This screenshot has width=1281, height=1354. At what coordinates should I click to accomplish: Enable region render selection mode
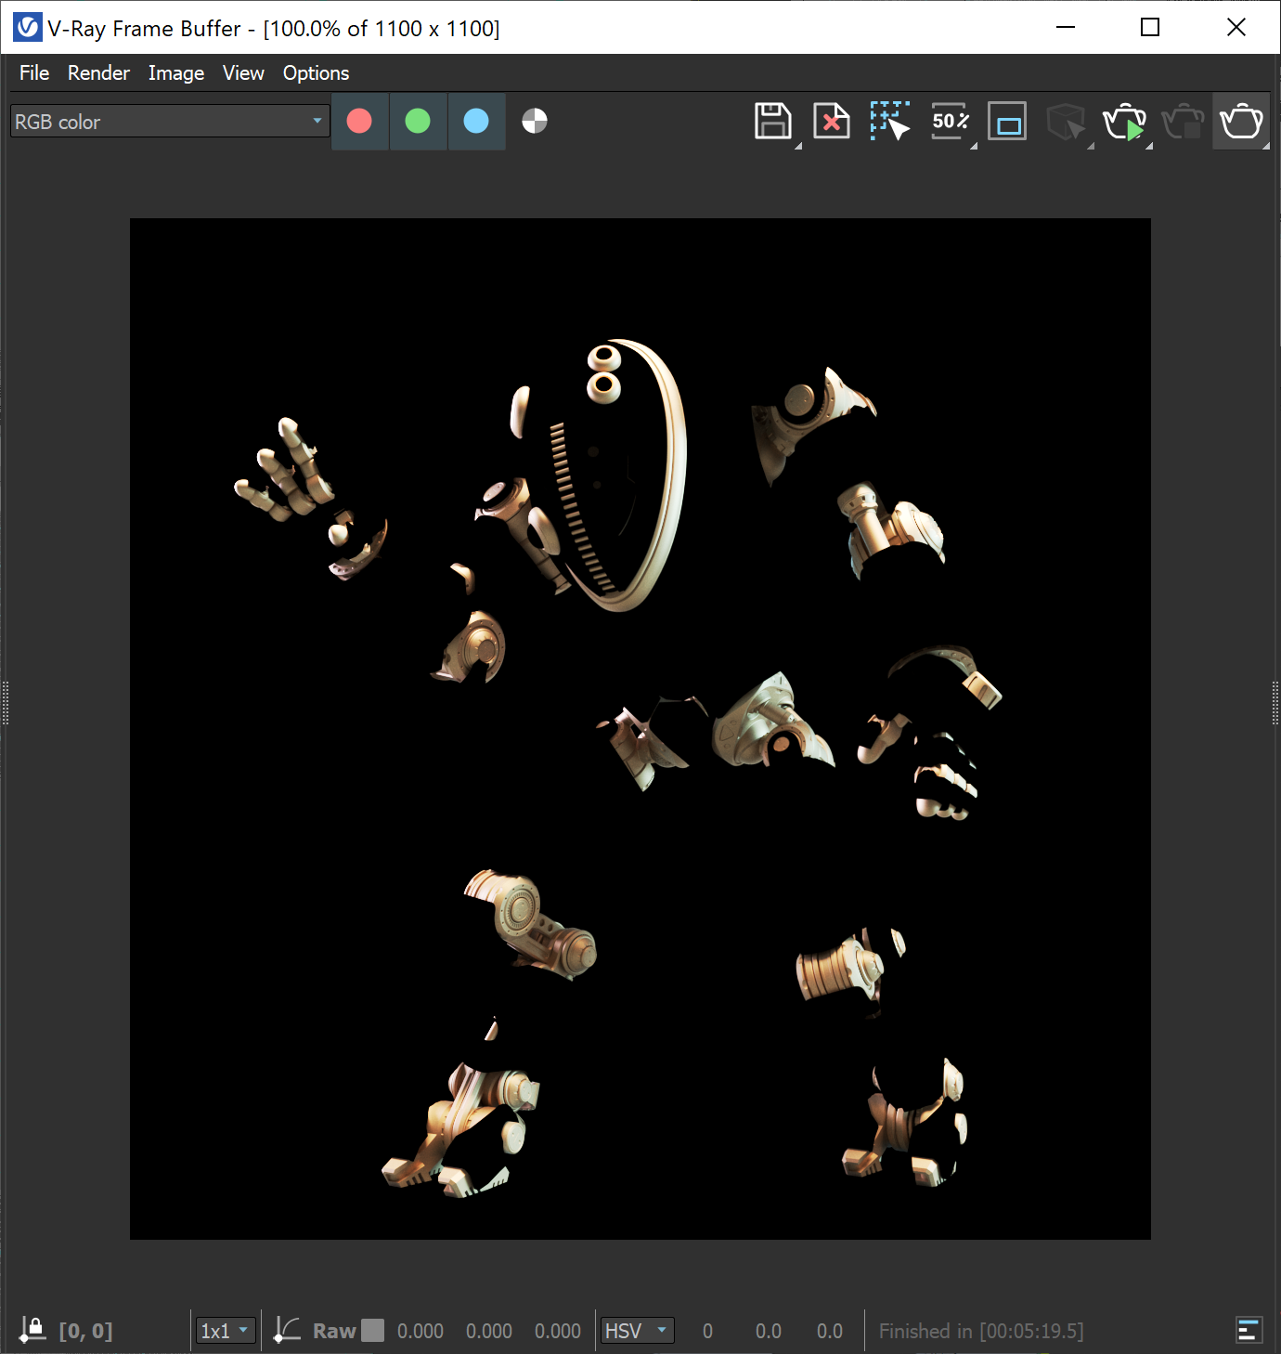tap(889, 121)
